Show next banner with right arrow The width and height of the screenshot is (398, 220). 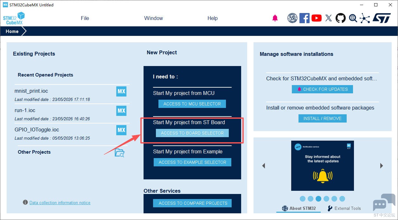pos(382,166)
